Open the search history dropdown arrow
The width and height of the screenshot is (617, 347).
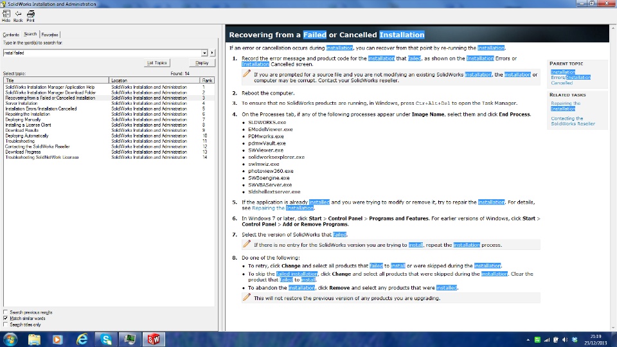[204, 53]
